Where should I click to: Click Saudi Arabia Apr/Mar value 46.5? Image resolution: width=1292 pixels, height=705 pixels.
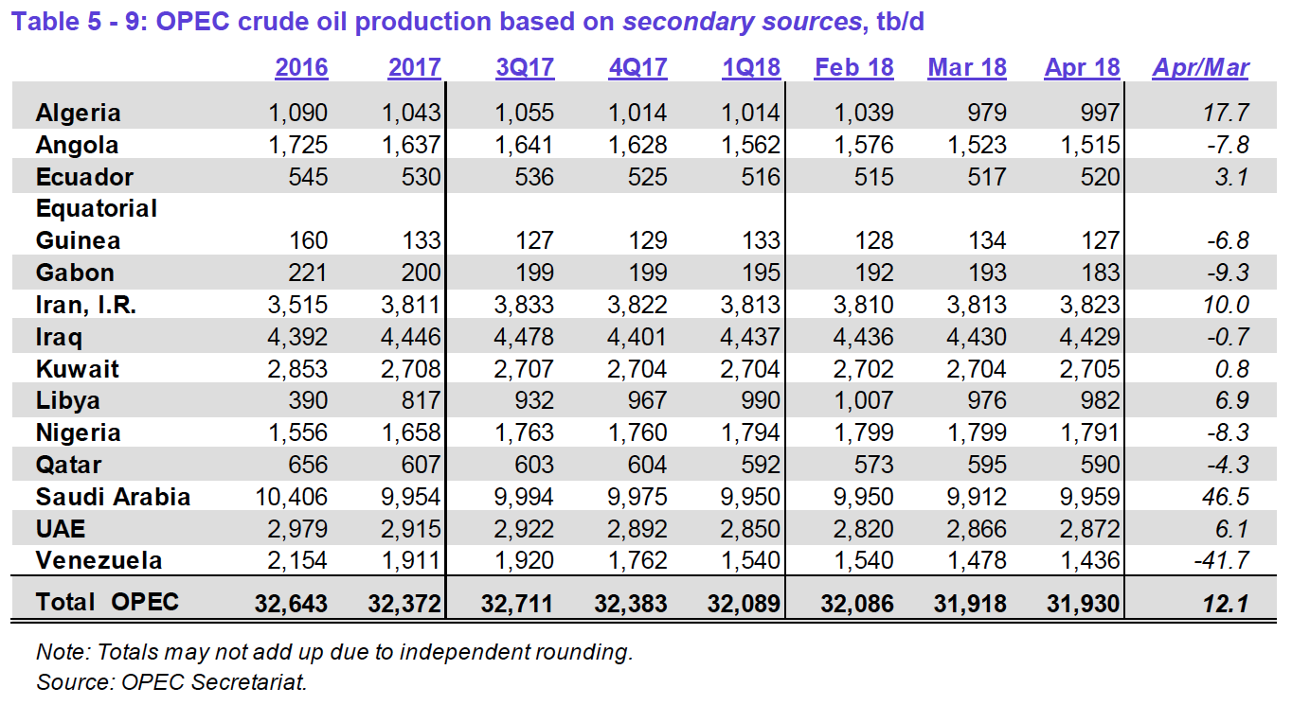(x=1224, y=497)
